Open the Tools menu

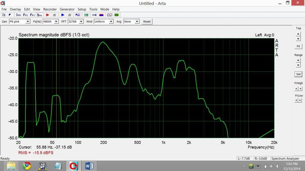(93, 9)
